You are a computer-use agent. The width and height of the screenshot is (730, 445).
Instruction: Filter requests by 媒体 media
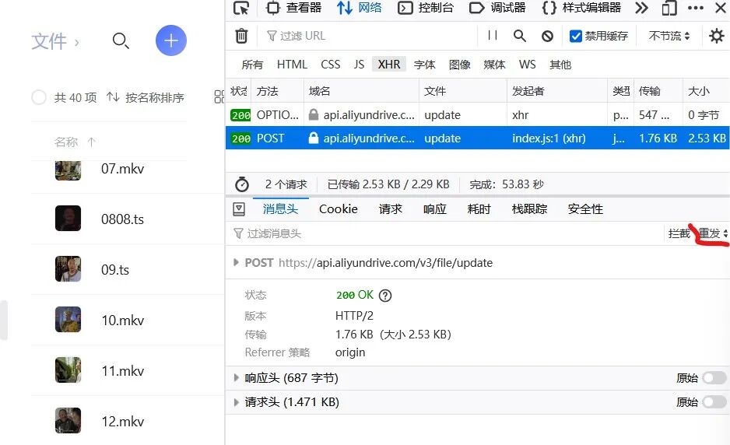click(x=494, y=65)
